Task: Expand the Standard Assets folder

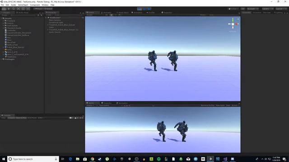Action: [3, 28]
